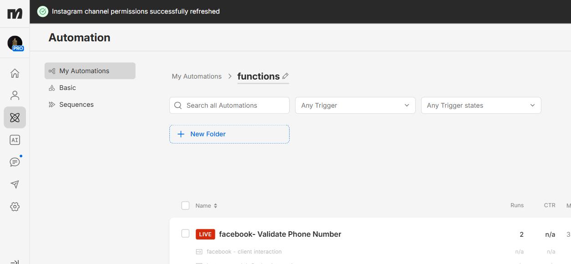Image resolution: width=571 pixels, height=264 pixels.
Task: Open Live Chat speech bubble icon
Action: (x=15, y=162)
